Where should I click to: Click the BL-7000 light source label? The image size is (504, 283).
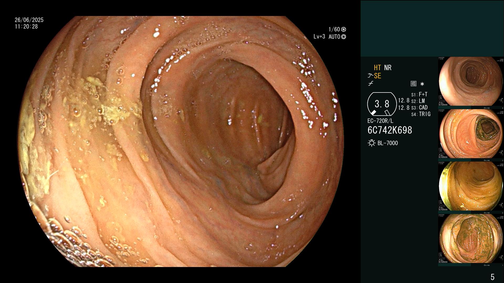[x=388, y=143]
